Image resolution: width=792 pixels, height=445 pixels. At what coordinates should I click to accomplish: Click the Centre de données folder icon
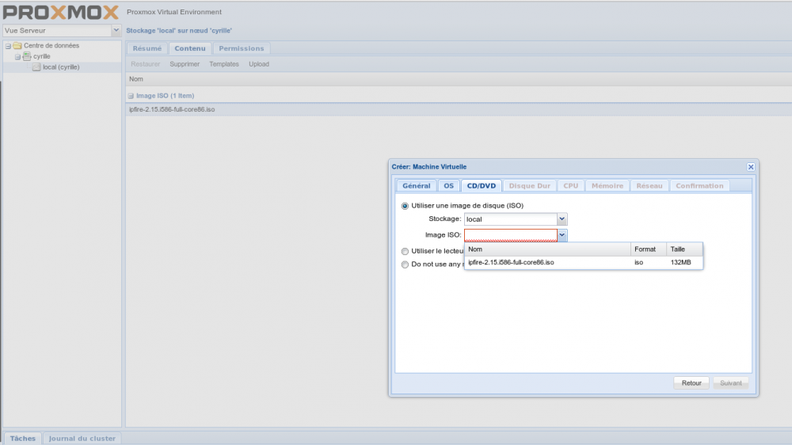17,46
